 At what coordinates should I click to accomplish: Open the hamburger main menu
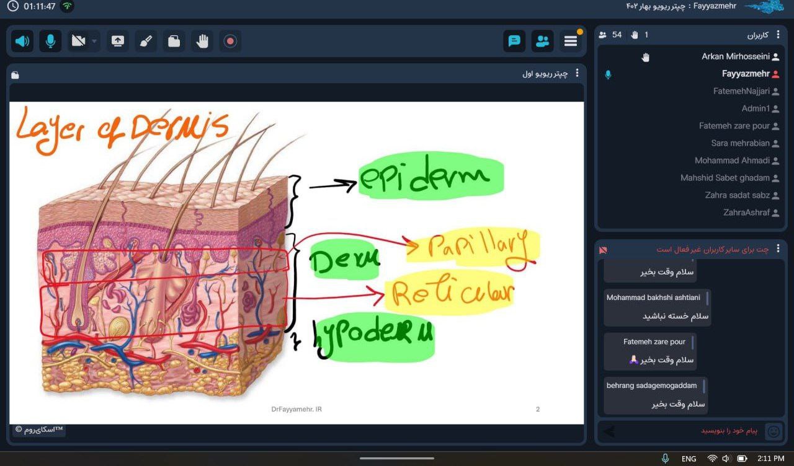(571, 42)
